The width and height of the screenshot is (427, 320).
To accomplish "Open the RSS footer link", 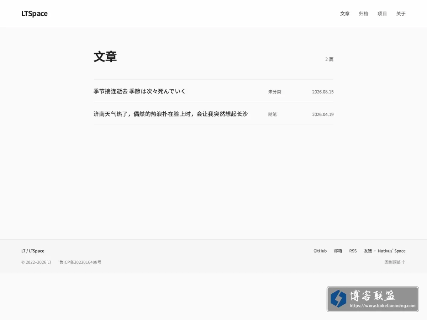I will click(x=353, y=251).
